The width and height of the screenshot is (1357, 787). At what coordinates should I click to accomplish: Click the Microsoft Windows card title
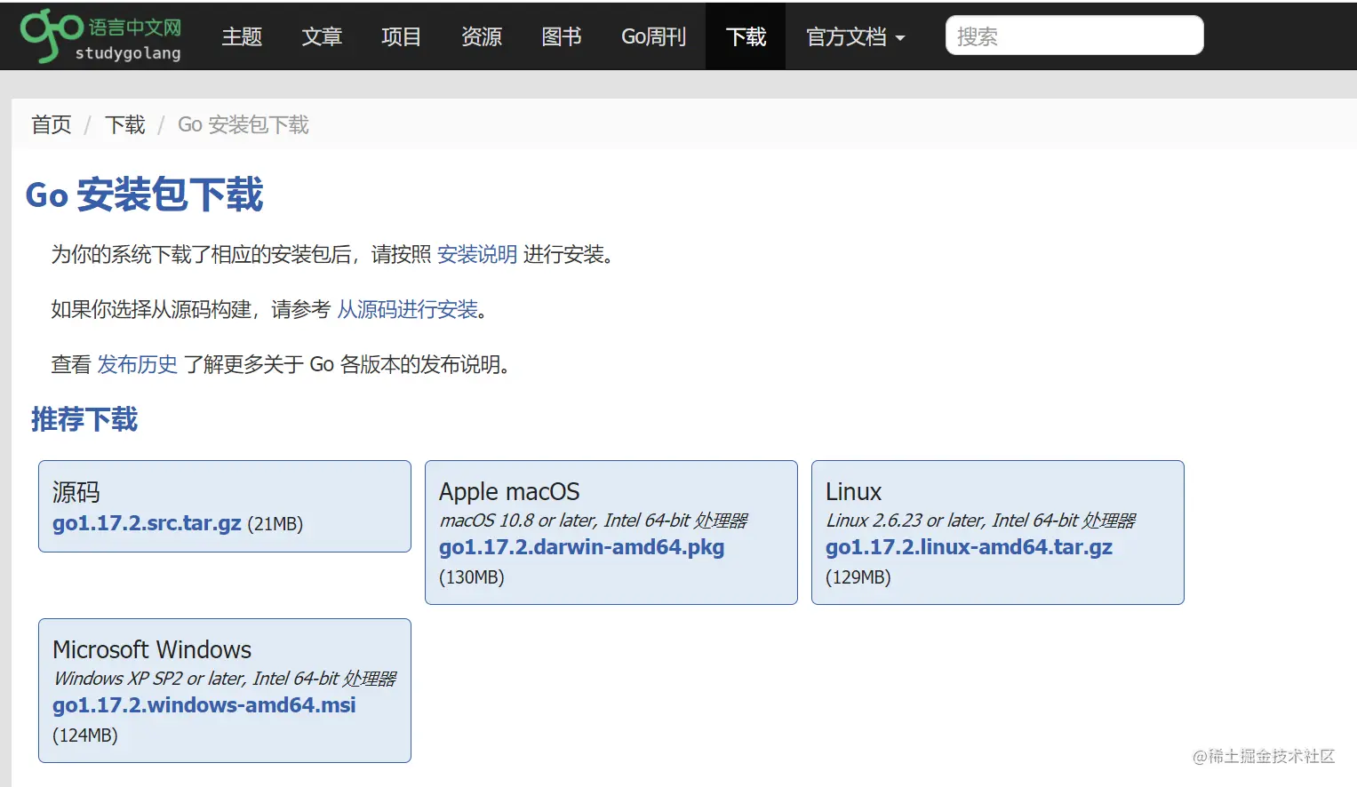point(152,650)
